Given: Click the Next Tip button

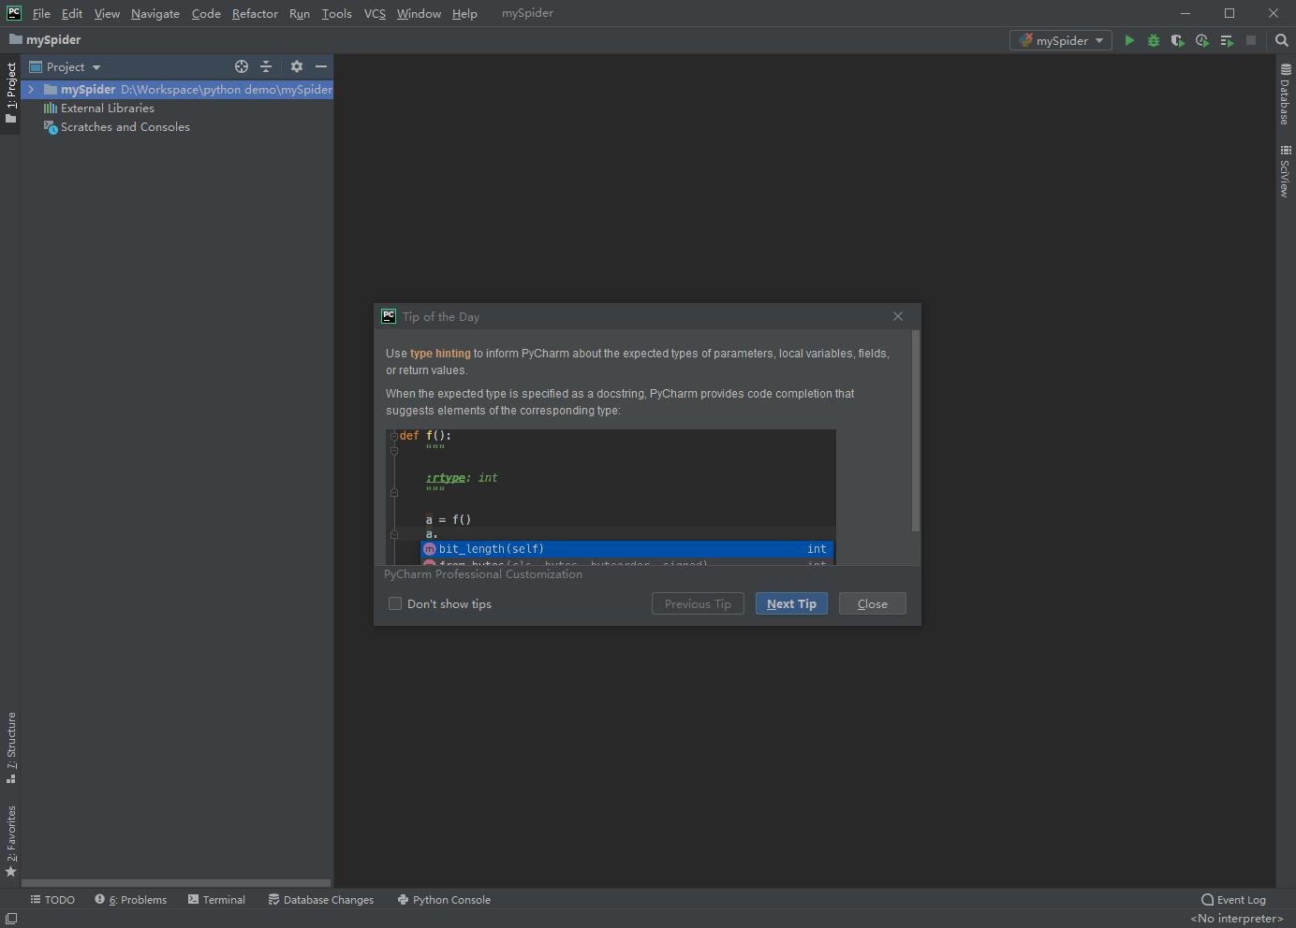Looking at the screenshot, I should click(x=791, y=603).
